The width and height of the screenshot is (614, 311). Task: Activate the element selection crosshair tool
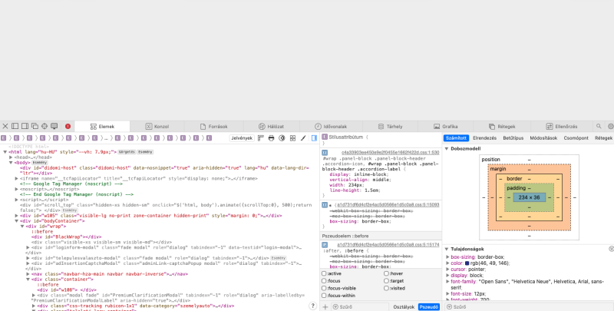pos(45,126)
